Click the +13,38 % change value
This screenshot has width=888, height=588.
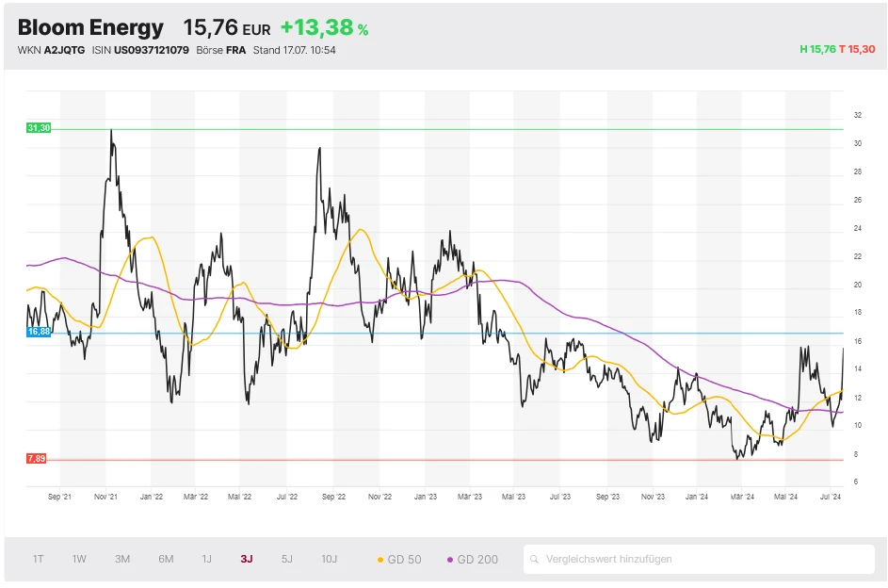pyautogui.click(x=323, y=29)
